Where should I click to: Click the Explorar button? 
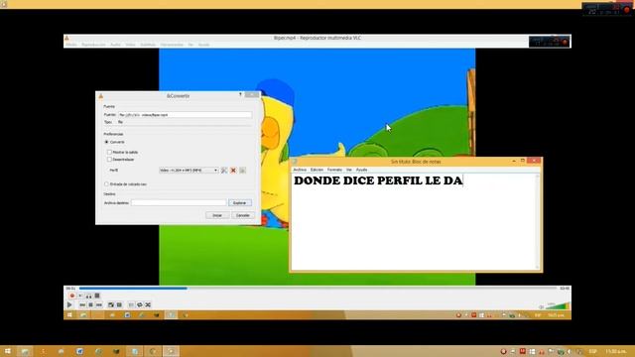click(240, 202)
